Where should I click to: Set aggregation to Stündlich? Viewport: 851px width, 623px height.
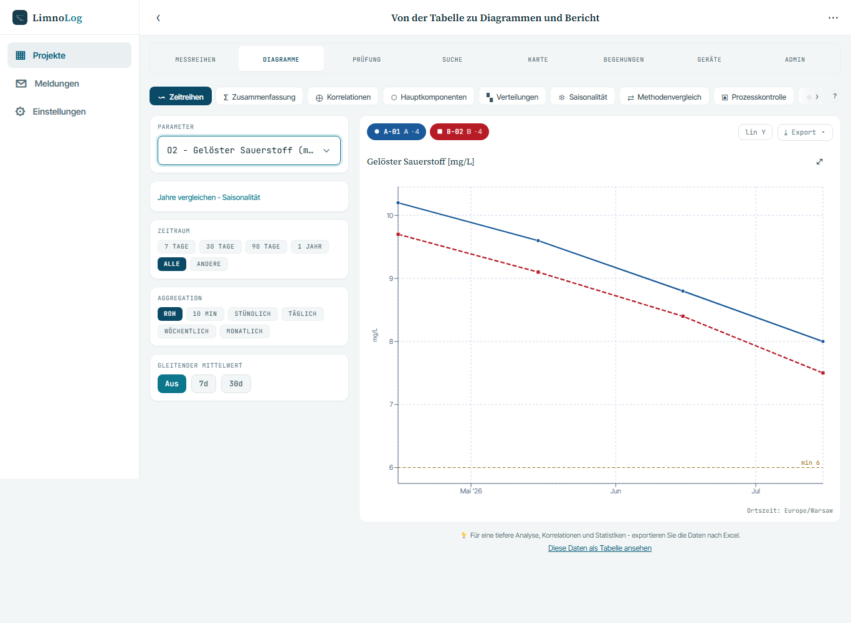[x=253, y=314]
